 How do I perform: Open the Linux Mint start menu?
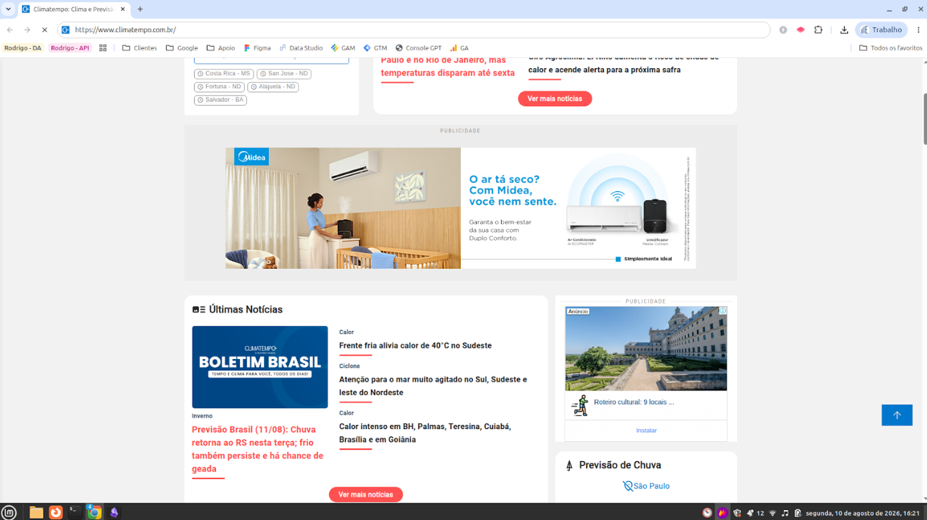click(x=10, y=513)
